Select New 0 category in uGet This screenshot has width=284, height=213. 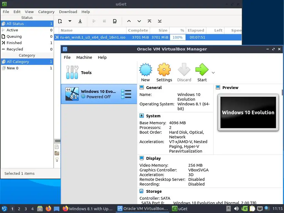coord(27,68)
